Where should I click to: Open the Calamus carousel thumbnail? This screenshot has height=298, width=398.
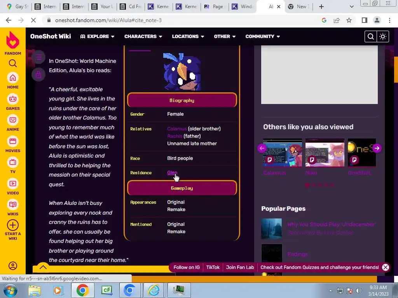tap(283, 152)
